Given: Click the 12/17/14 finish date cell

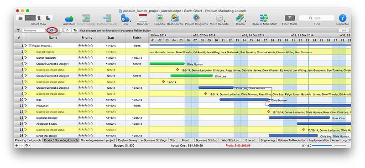Looking at the screenshot, I should 137,100.
